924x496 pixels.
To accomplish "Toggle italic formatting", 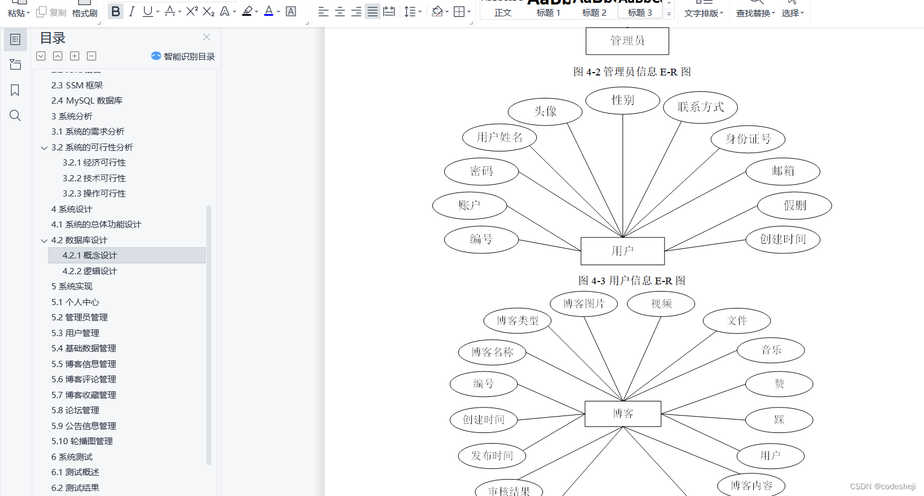I will pyautogui.click(x=131, y=11).
